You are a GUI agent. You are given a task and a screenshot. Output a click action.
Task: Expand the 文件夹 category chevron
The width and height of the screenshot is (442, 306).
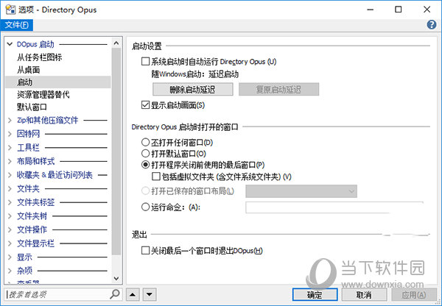10,188
